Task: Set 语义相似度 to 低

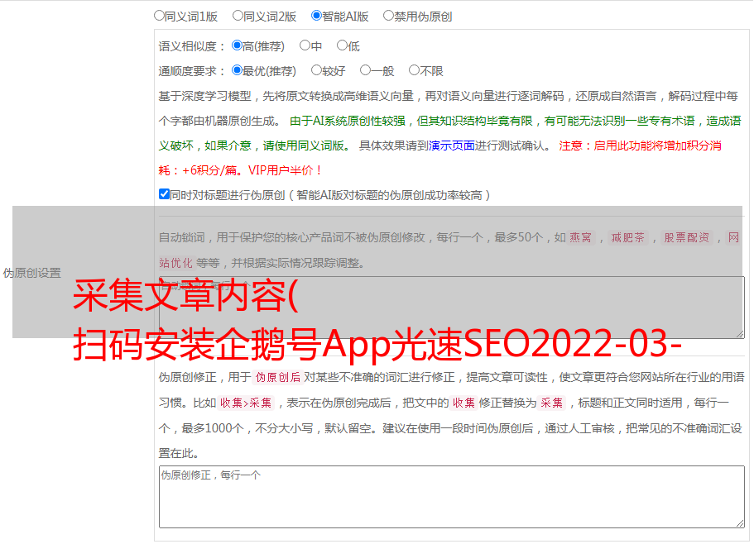Action: coord(342,45)
